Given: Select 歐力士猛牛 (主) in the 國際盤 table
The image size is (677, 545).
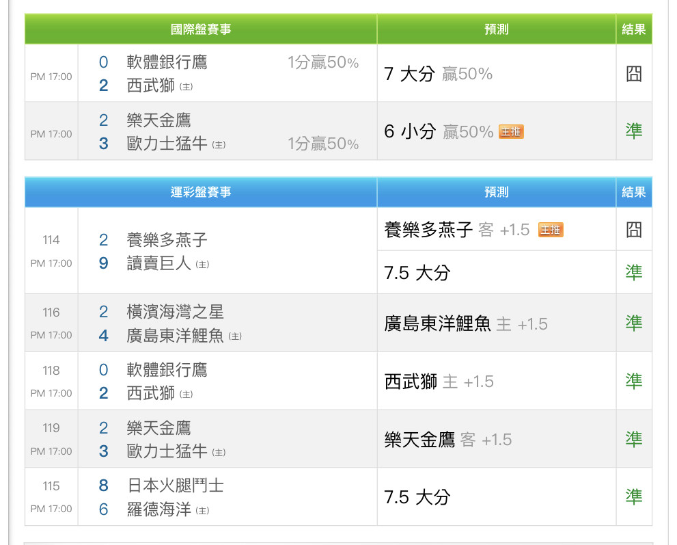Looking at the screenshot, I should (176, 144).
